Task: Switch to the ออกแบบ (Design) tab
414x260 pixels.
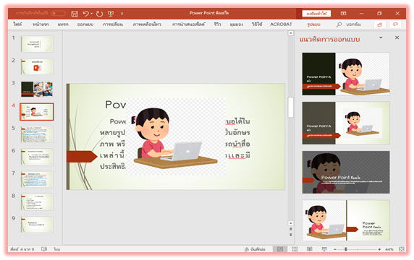Action: coord(85,25)
